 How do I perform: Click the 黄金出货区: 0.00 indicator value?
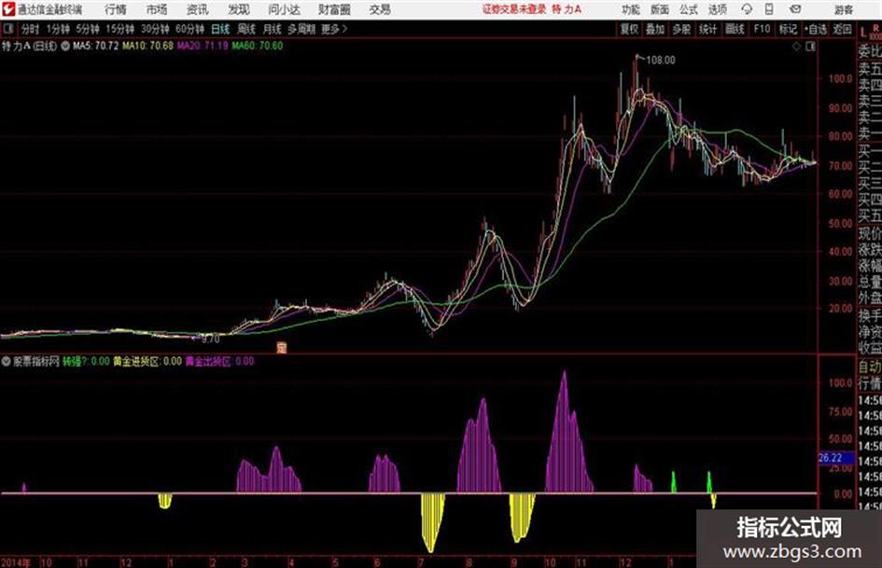(220, 361)
